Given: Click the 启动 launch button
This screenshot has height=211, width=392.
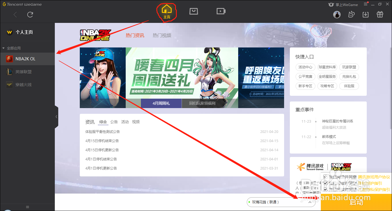Looking at the screenshot, I should (x=356, y=202).
